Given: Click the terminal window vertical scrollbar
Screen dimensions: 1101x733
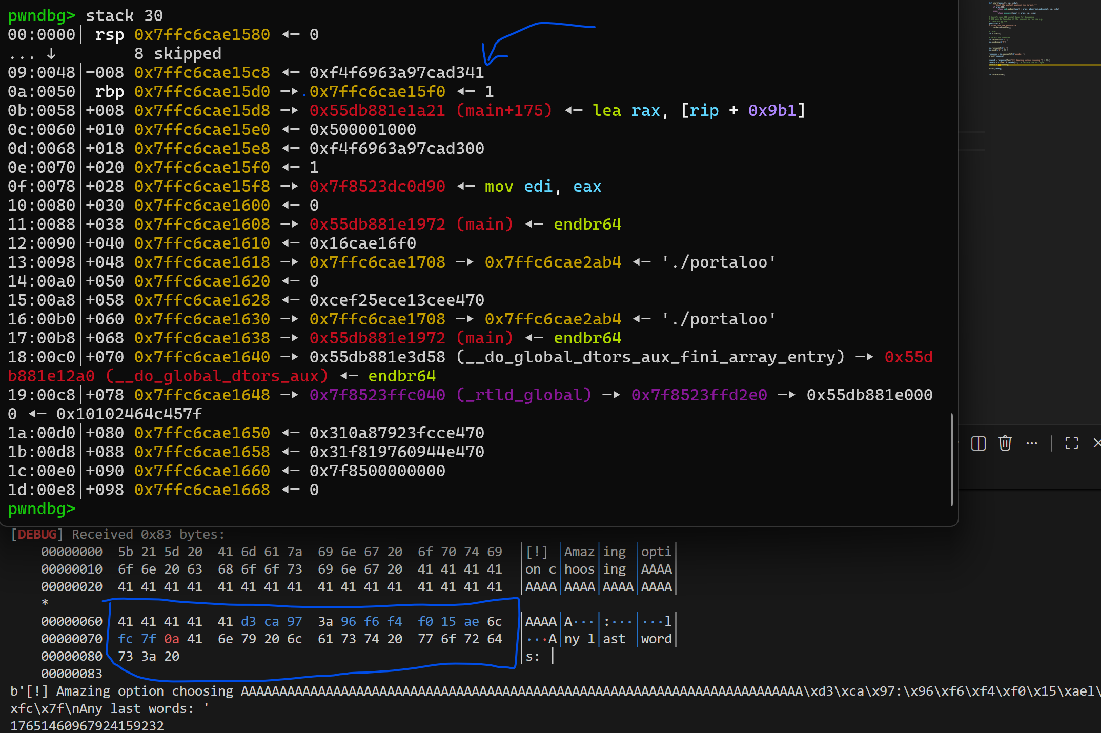Looking at the screenshot, I should point(951,459).
